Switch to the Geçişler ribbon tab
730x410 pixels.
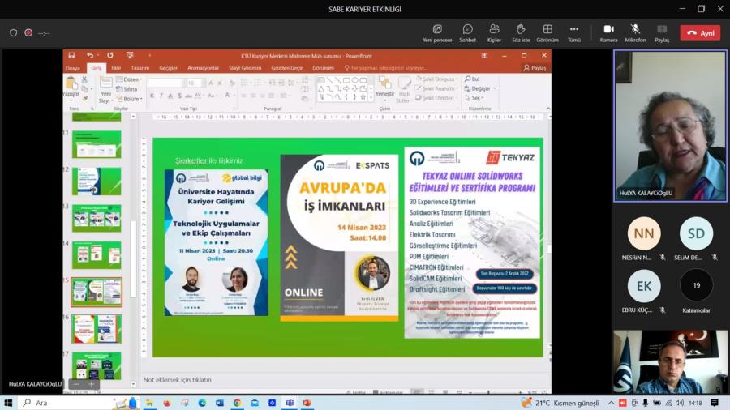point(168,68)
